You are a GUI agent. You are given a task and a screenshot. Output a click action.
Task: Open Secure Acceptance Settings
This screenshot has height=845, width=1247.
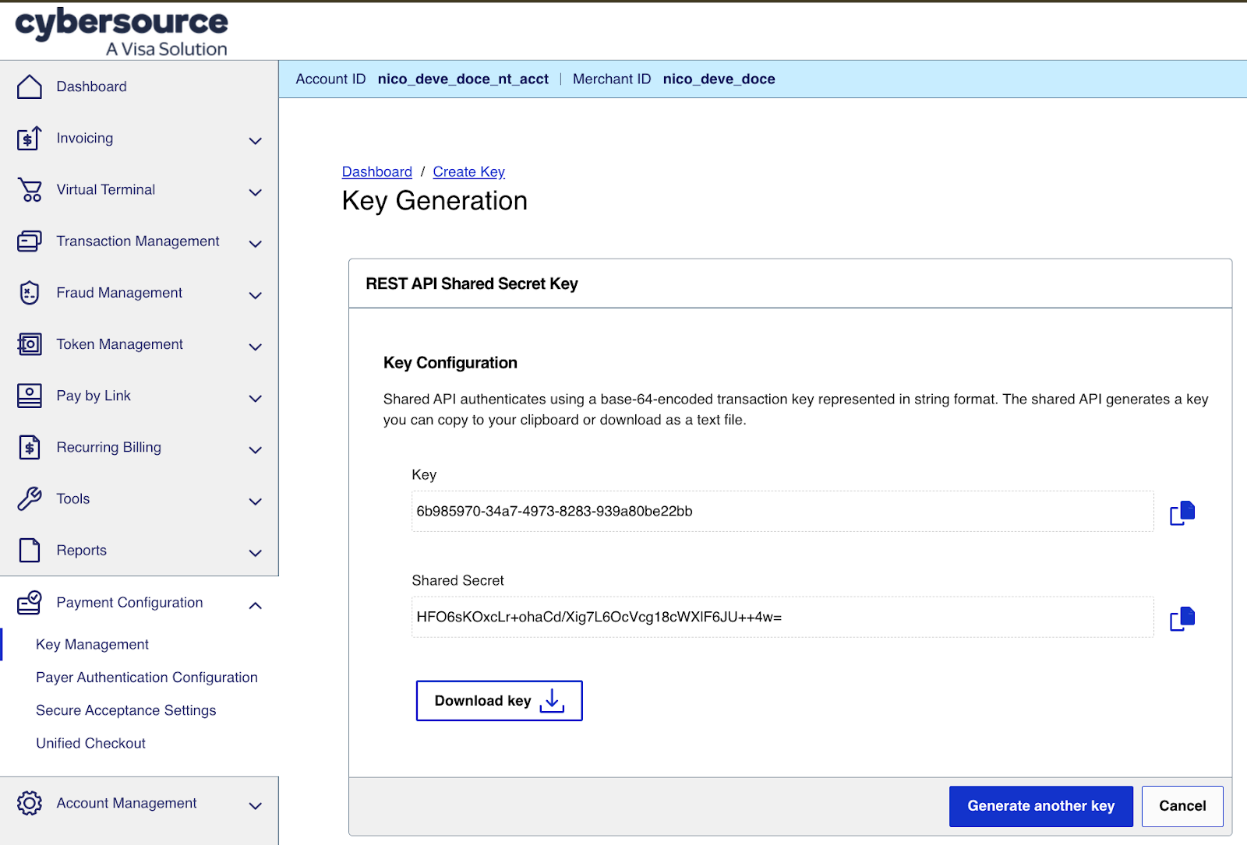tap(125, 710)
